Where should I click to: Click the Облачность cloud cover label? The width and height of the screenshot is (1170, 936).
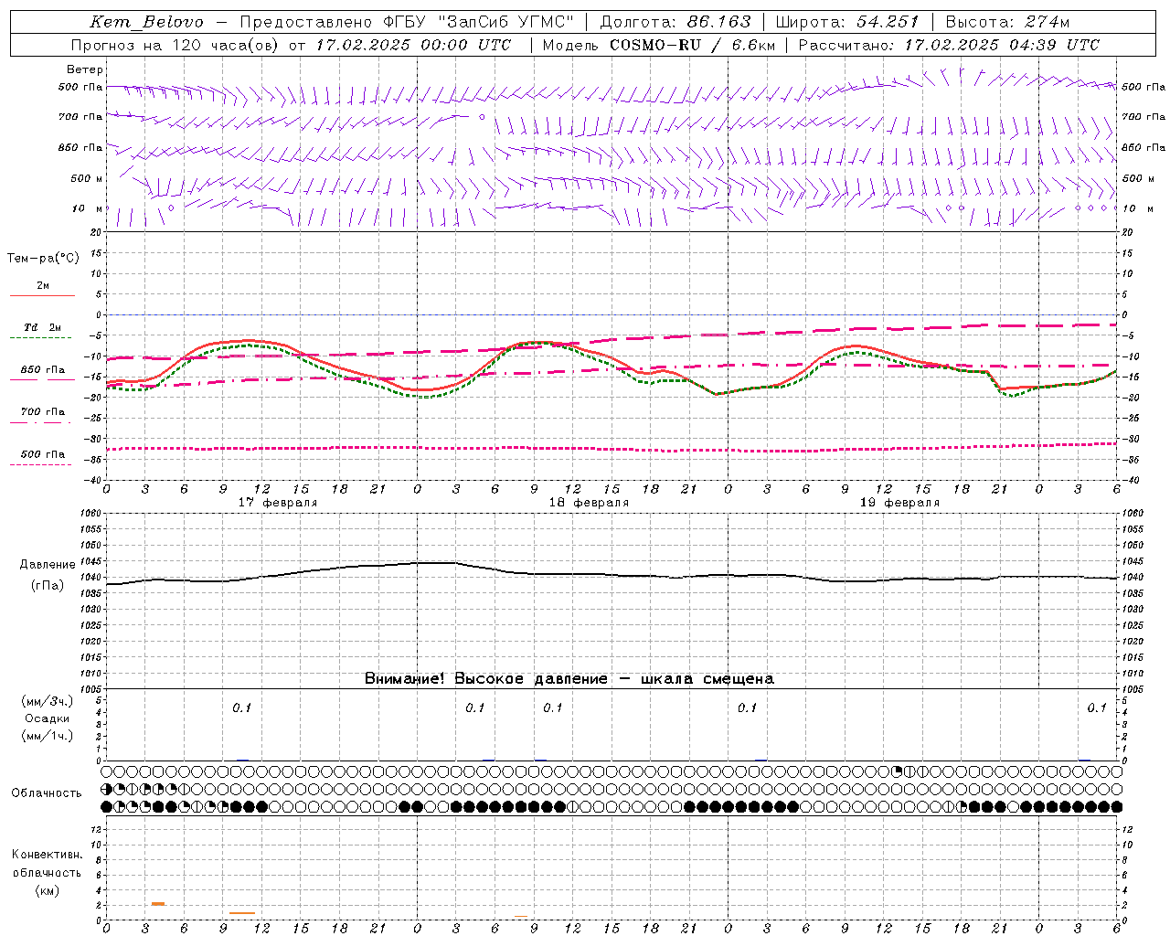tap(47, 792)
